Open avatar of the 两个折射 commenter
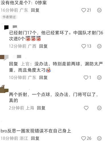This screenshot has height=142, width=108. point(4,89)
